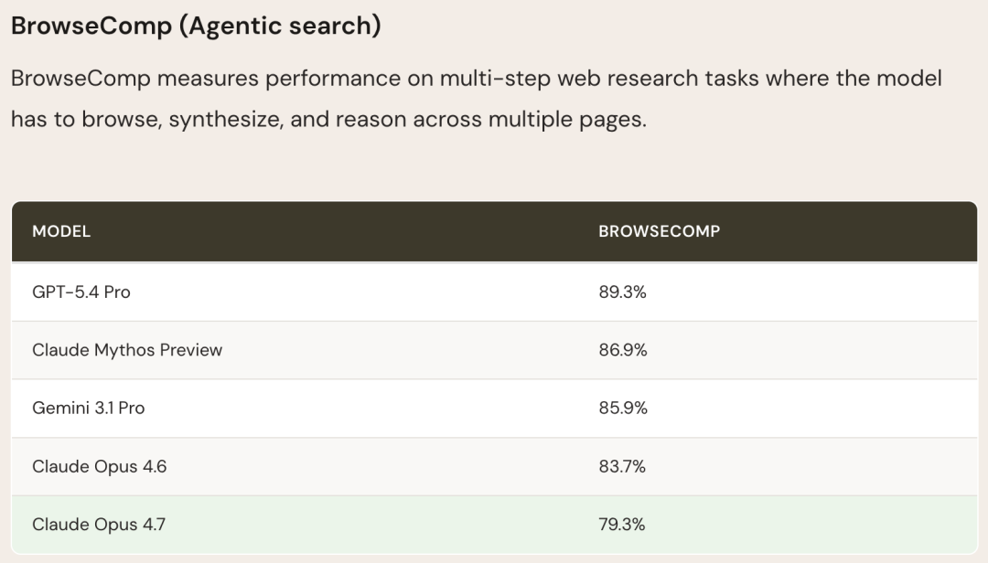Viewport: 988px width, 563px height.
Task: Click Claude Opus 4.7 in highlighted row
Action: (x=99, y=525)
